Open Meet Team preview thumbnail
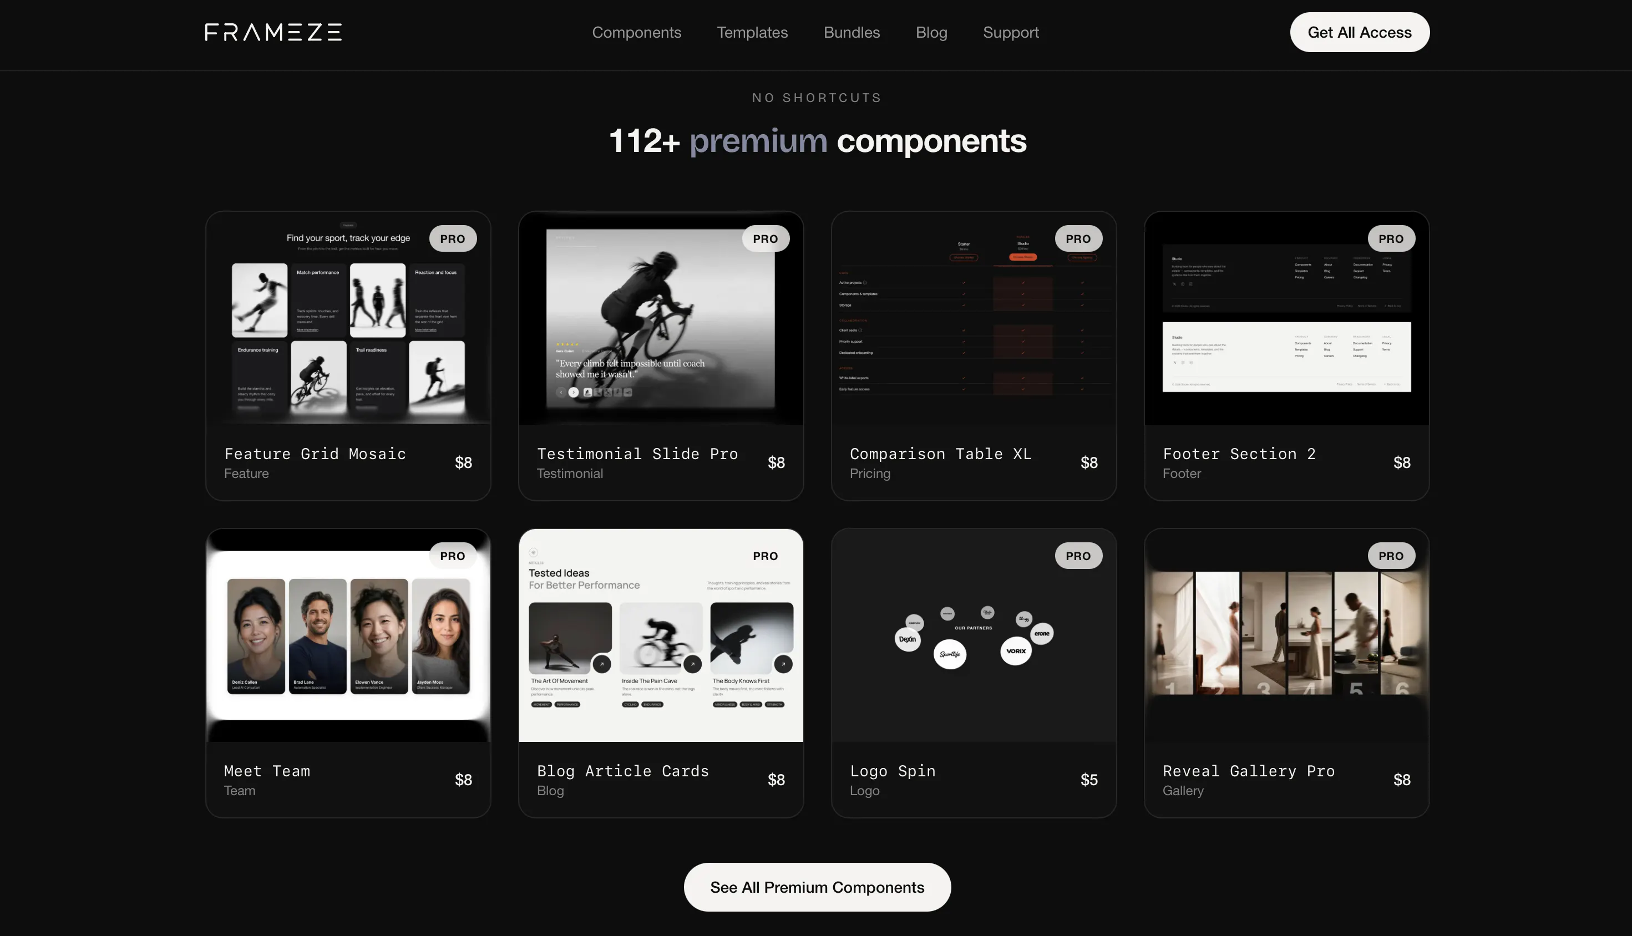Viewport: 1632px width, 936px height. tap(348, 635)
